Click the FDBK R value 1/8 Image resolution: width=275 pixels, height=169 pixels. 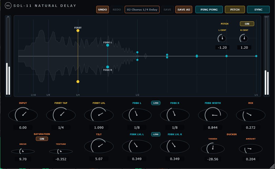click(175, 127)
